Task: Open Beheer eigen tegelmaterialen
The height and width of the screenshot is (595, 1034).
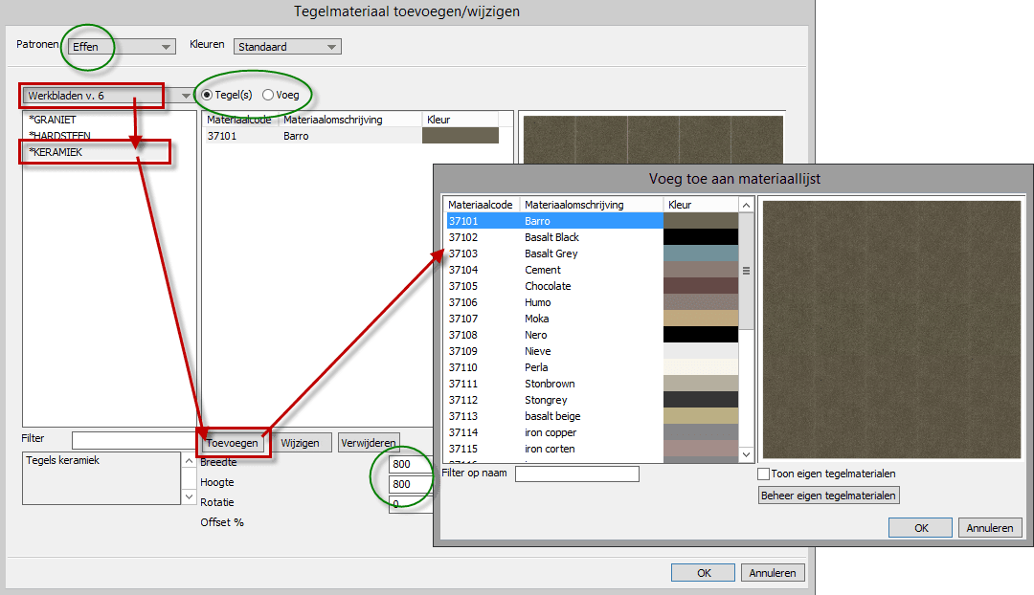Action: coord(828,496)
